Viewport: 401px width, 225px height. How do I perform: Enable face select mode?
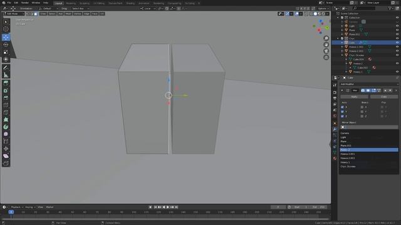36,14
